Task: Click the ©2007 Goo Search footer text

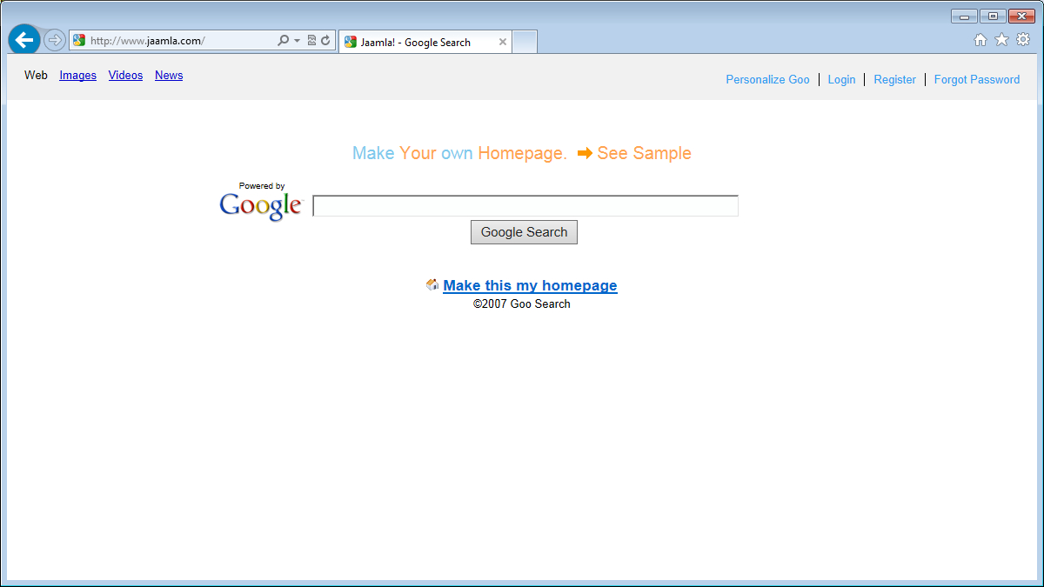Action: click(x=522, y=304)
